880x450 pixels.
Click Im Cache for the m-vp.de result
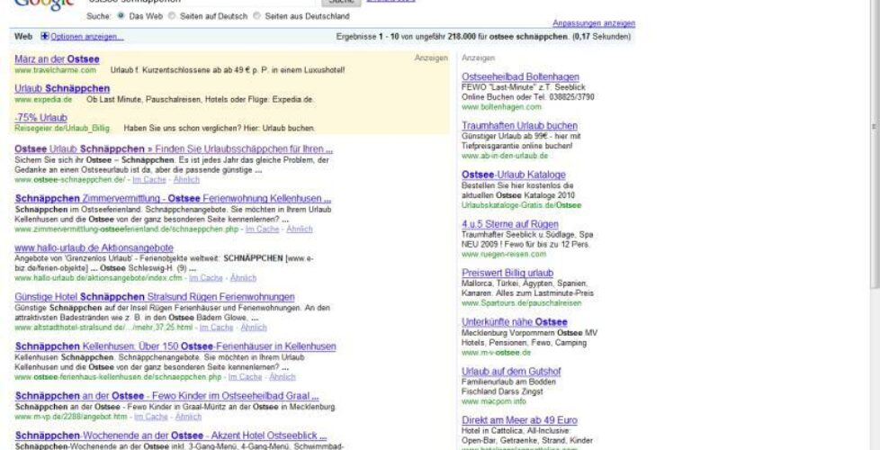pos(151,417)
